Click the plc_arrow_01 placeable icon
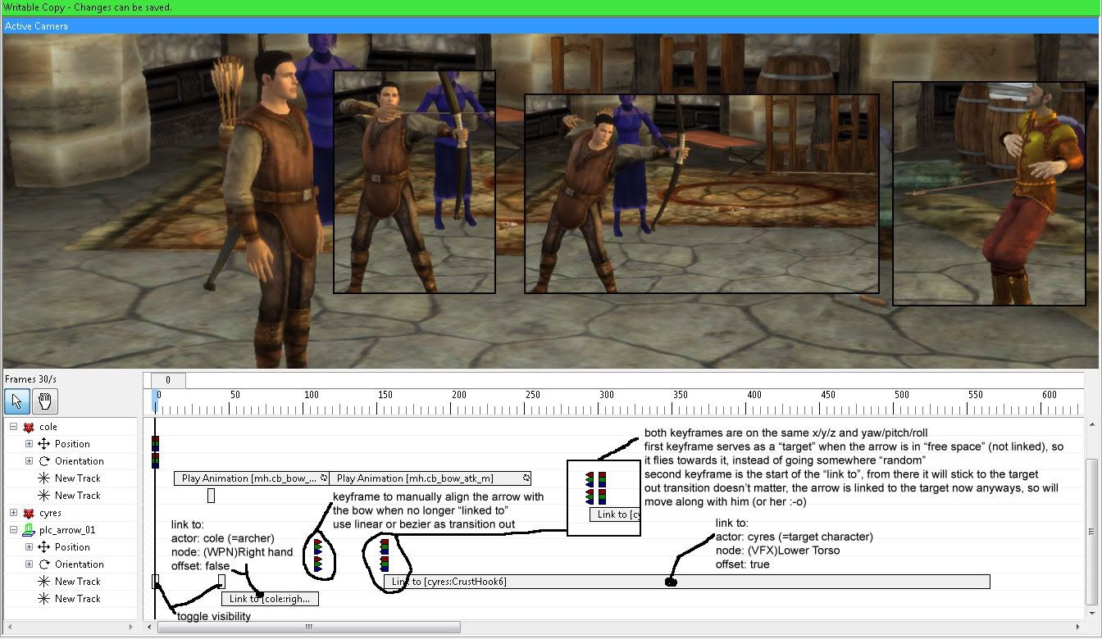The width and height of the screenshot is (1102, 639). tap(29, 530)
